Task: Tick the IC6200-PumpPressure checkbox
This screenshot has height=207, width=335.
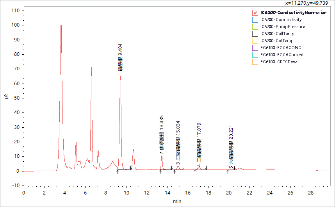Action: click(255, 27)
